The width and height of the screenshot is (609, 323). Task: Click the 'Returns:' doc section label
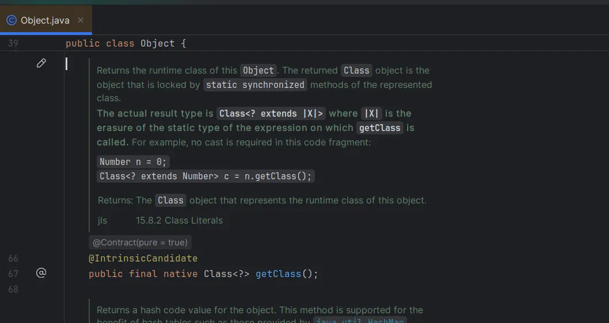115,201
